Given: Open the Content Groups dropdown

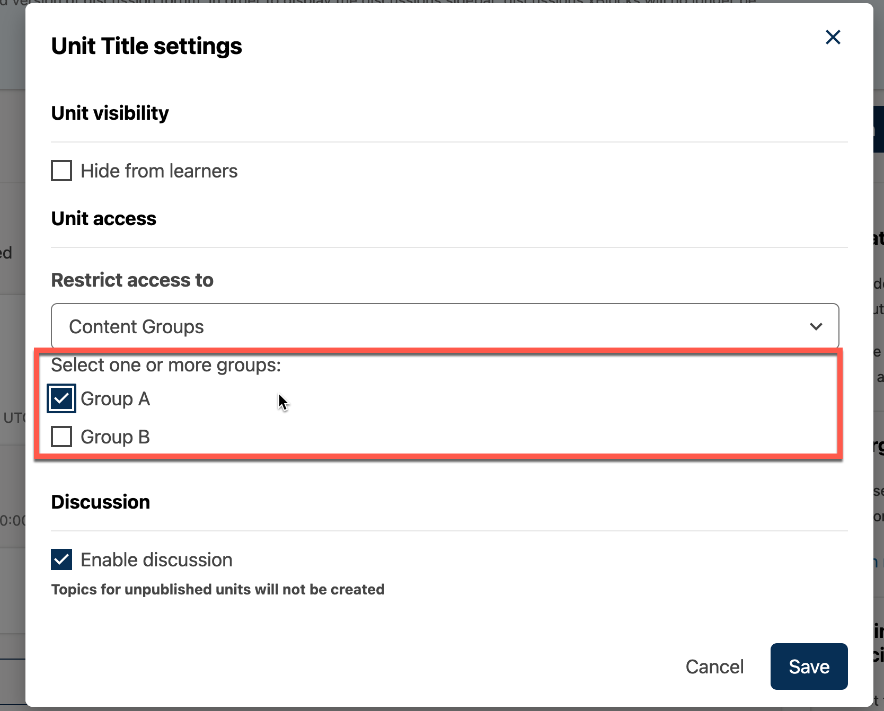Looking at the screenshot, I should tap(444, 326).
